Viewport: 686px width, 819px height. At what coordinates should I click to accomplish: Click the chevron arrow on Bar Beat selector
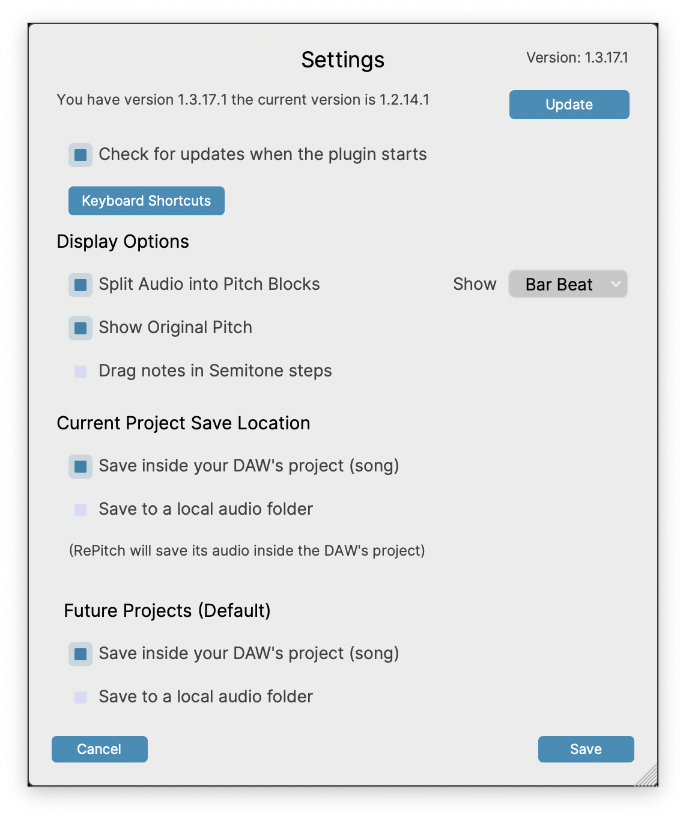[616, 284]
